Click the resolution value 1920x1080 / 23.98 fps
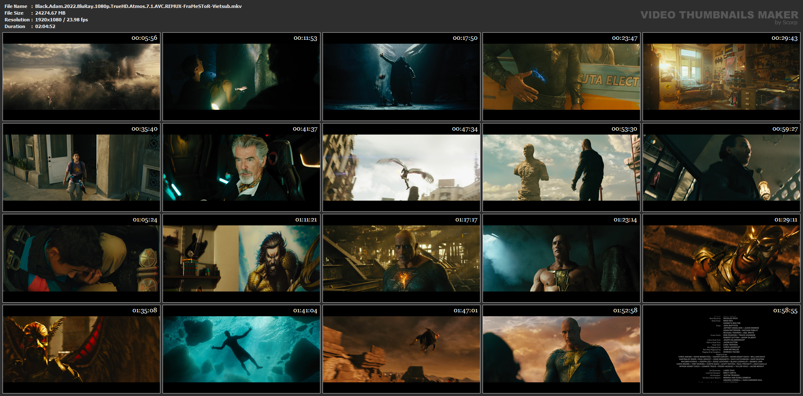The height and width of the screenshot is (396, 803). 62,20
